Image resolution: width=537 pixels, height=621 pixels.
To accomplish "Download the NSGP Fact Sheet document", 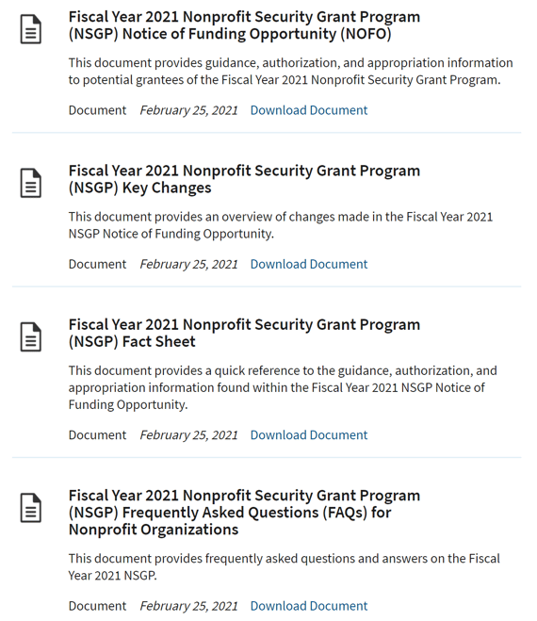I will tap(309, 434).
